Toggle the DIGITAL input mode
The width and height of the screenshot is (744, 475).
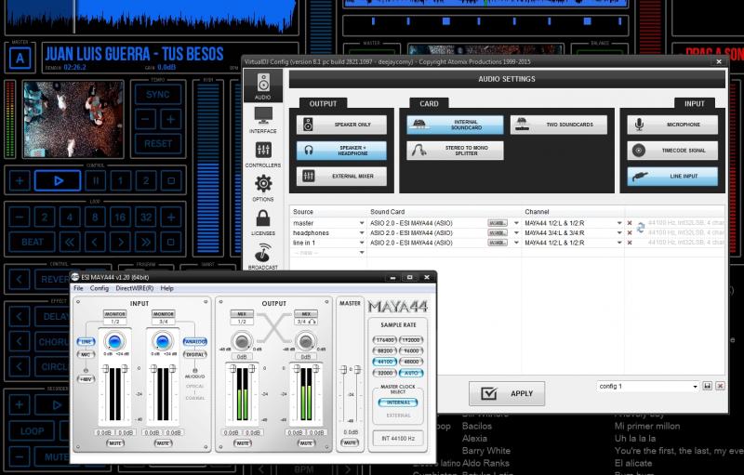[x=195, y=354]
